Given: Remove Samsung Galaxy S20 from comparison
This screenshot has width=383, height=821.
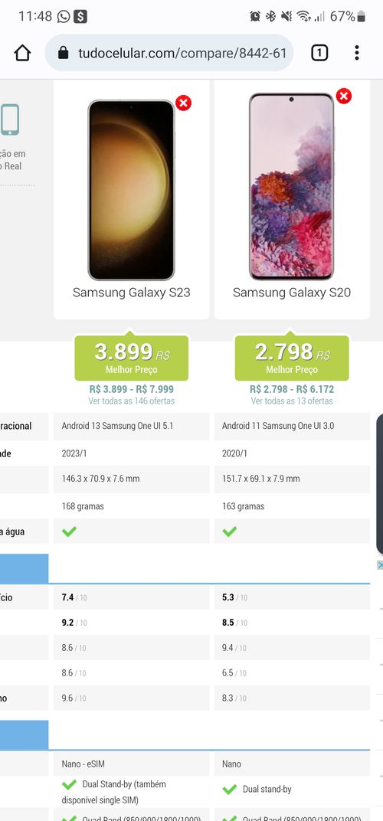Looking at the screenshot, I should [x=344, y=96].
